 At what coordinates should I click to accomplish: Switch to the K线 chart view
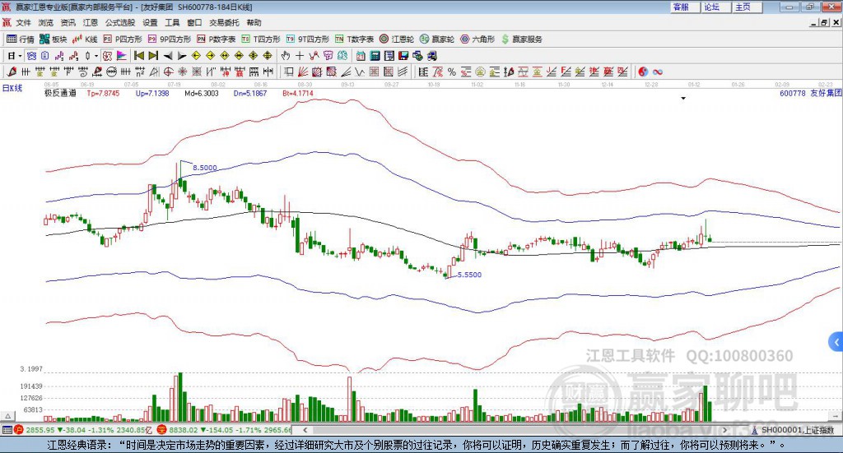(x=85, y=39)
